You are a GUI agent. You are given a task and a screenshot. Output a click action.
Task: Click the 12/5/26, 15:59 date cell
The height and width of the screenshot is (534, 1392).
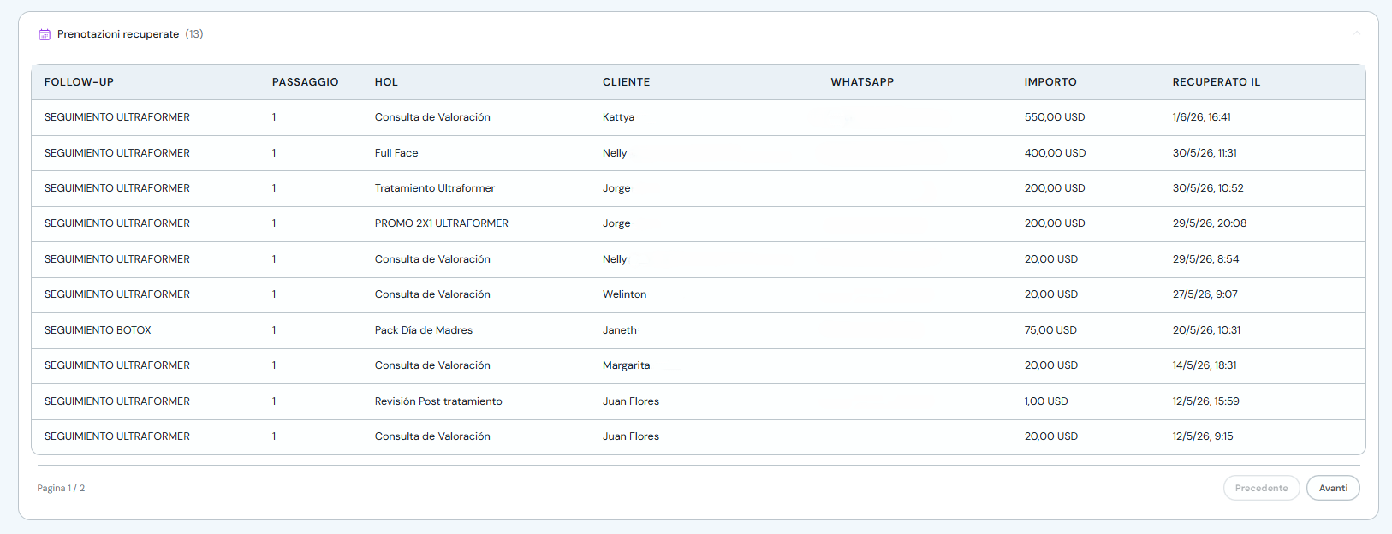[x=1205, y=401]
